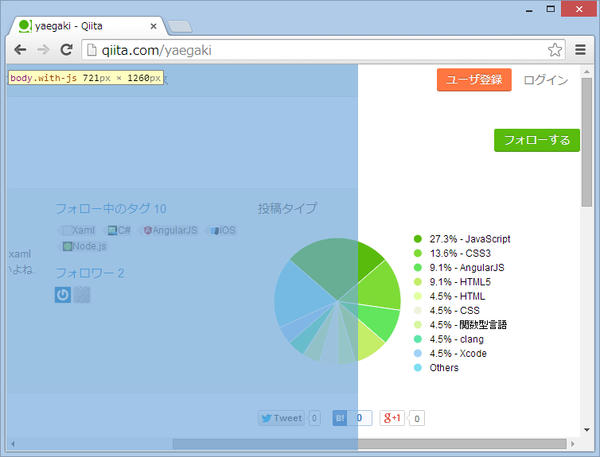This screenshot has width=600, height=457.
Task: Click the フォロー中のタグ 10 heading link
Action: [111, 208]
